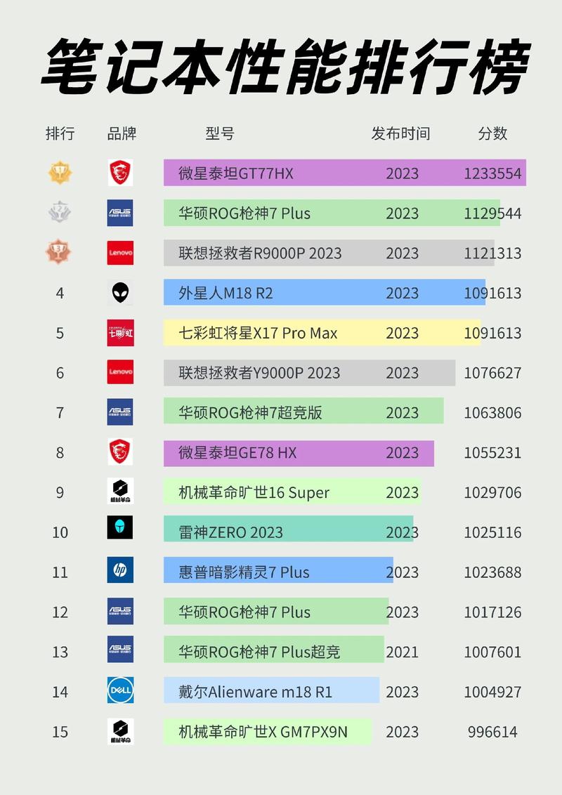The height and width of the screenshot is (795, 562).
Task: Click the bronze third-place medal
Action: 60,252
